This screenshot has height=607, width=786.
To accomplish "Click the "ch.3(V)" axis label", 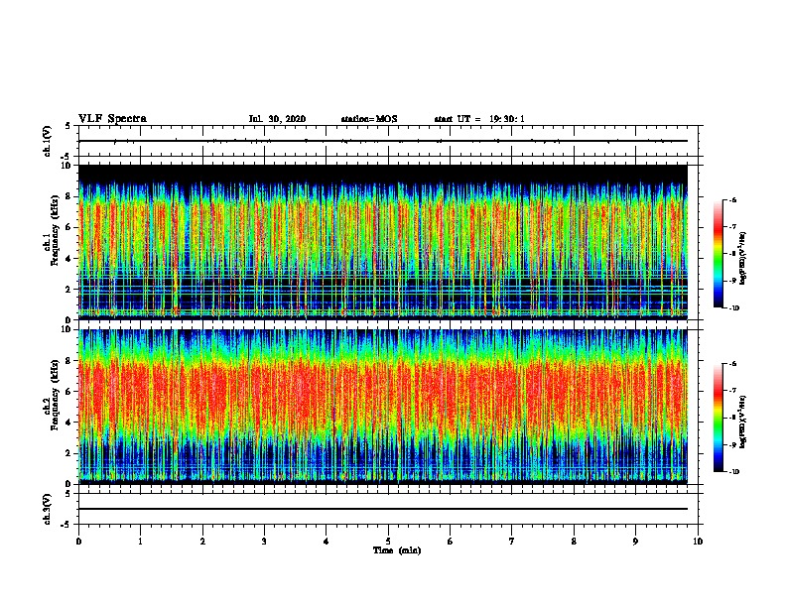I will [48, 509].
